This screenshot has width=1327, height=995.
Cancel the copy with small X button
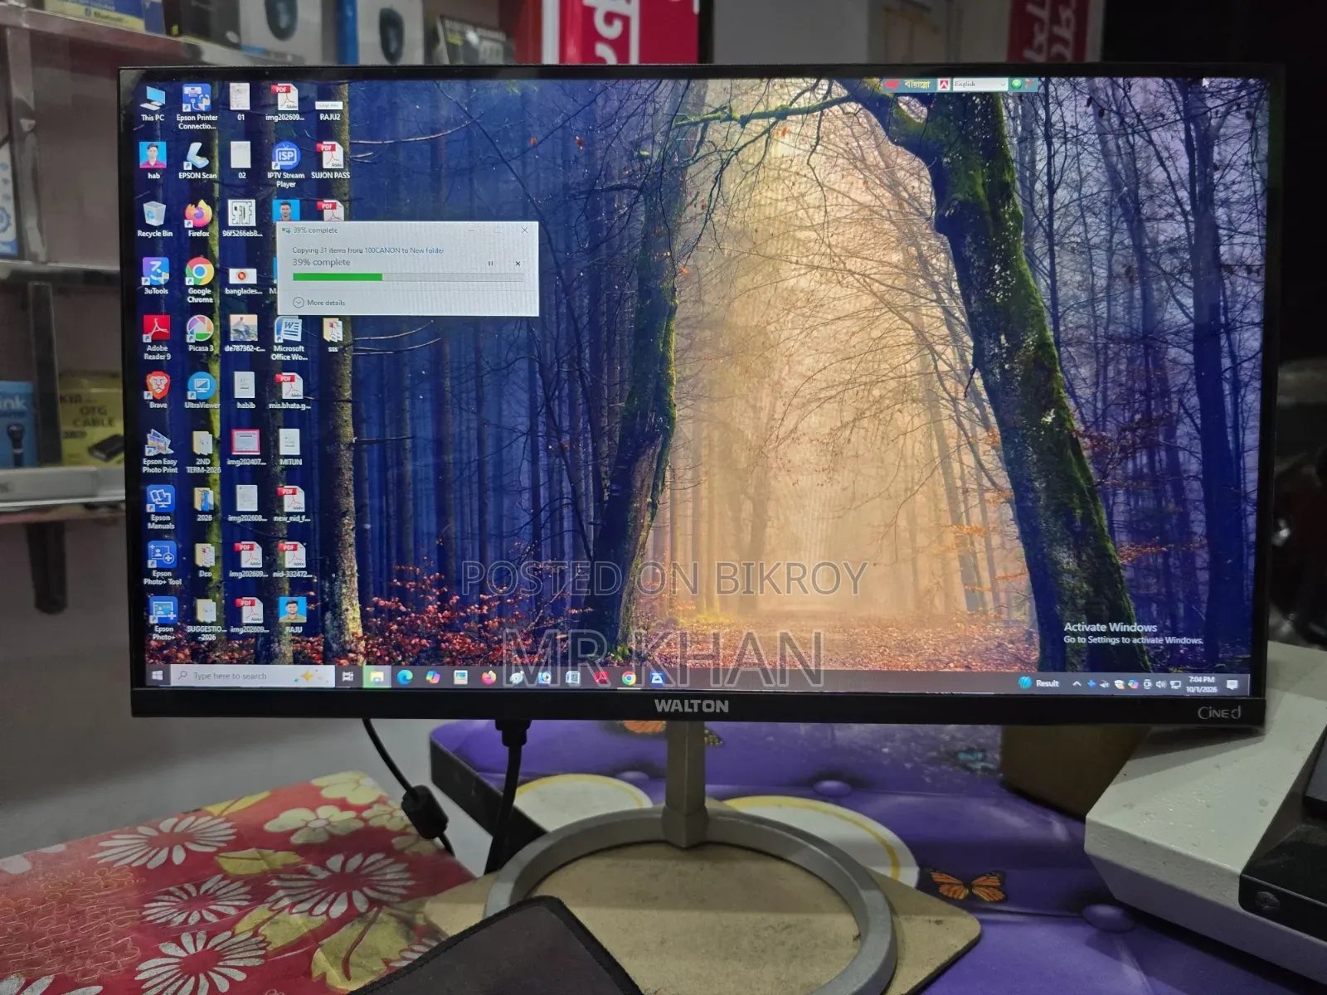click(518, 264)
